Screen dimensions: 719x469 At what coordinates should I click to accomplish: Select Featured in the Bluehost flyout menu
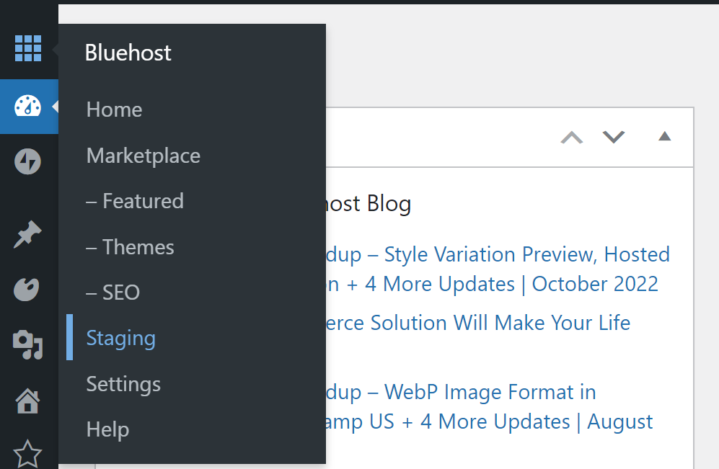(x=134, y=201)
